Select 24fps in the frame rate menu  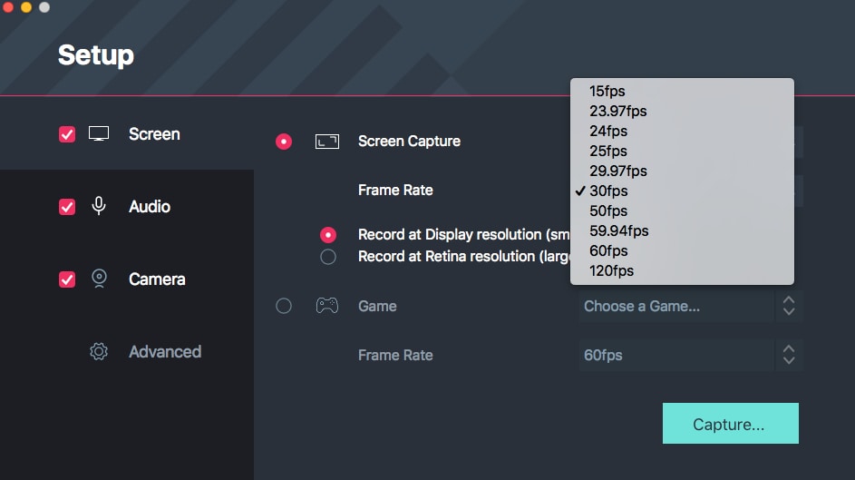point(607,131)
